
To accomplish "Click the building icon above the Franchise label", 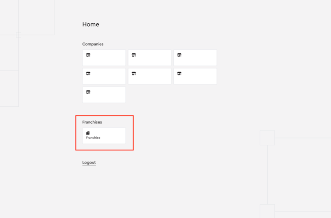I will tap(88, 133).
